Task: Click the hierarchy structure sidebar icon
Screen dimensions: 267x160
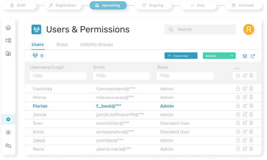Action: 8,40
